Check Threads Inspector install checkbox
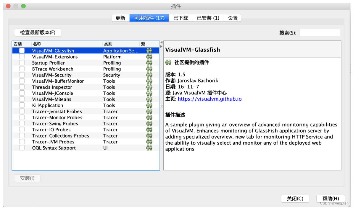353x208 pixels. (22, 87)
